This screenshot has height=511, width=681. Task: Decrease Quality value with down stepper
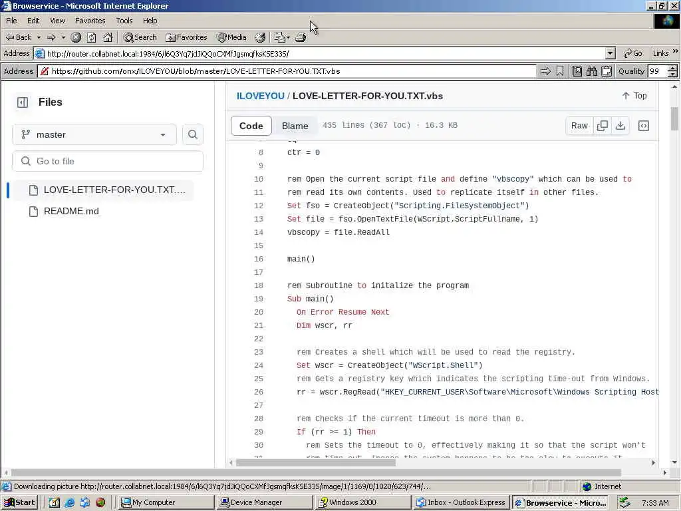(x=673, y=75)
